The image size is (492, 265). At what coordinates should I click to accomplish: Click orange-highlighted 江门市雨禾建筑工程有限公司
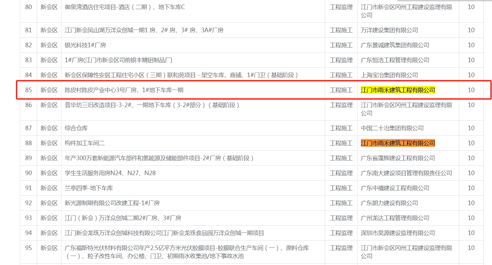coord(398,143)
